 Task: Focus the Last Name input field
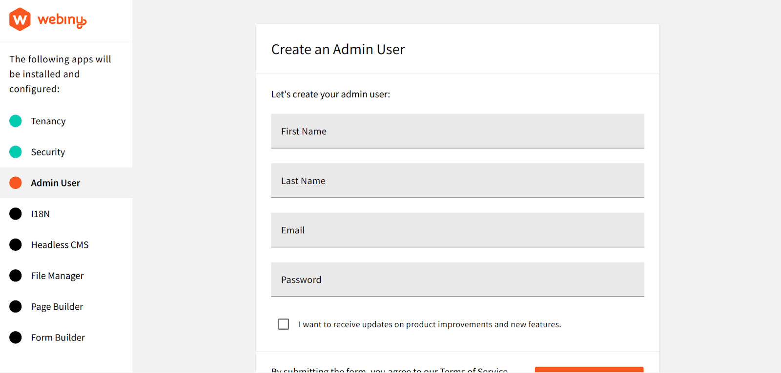[x=457, y=181]
